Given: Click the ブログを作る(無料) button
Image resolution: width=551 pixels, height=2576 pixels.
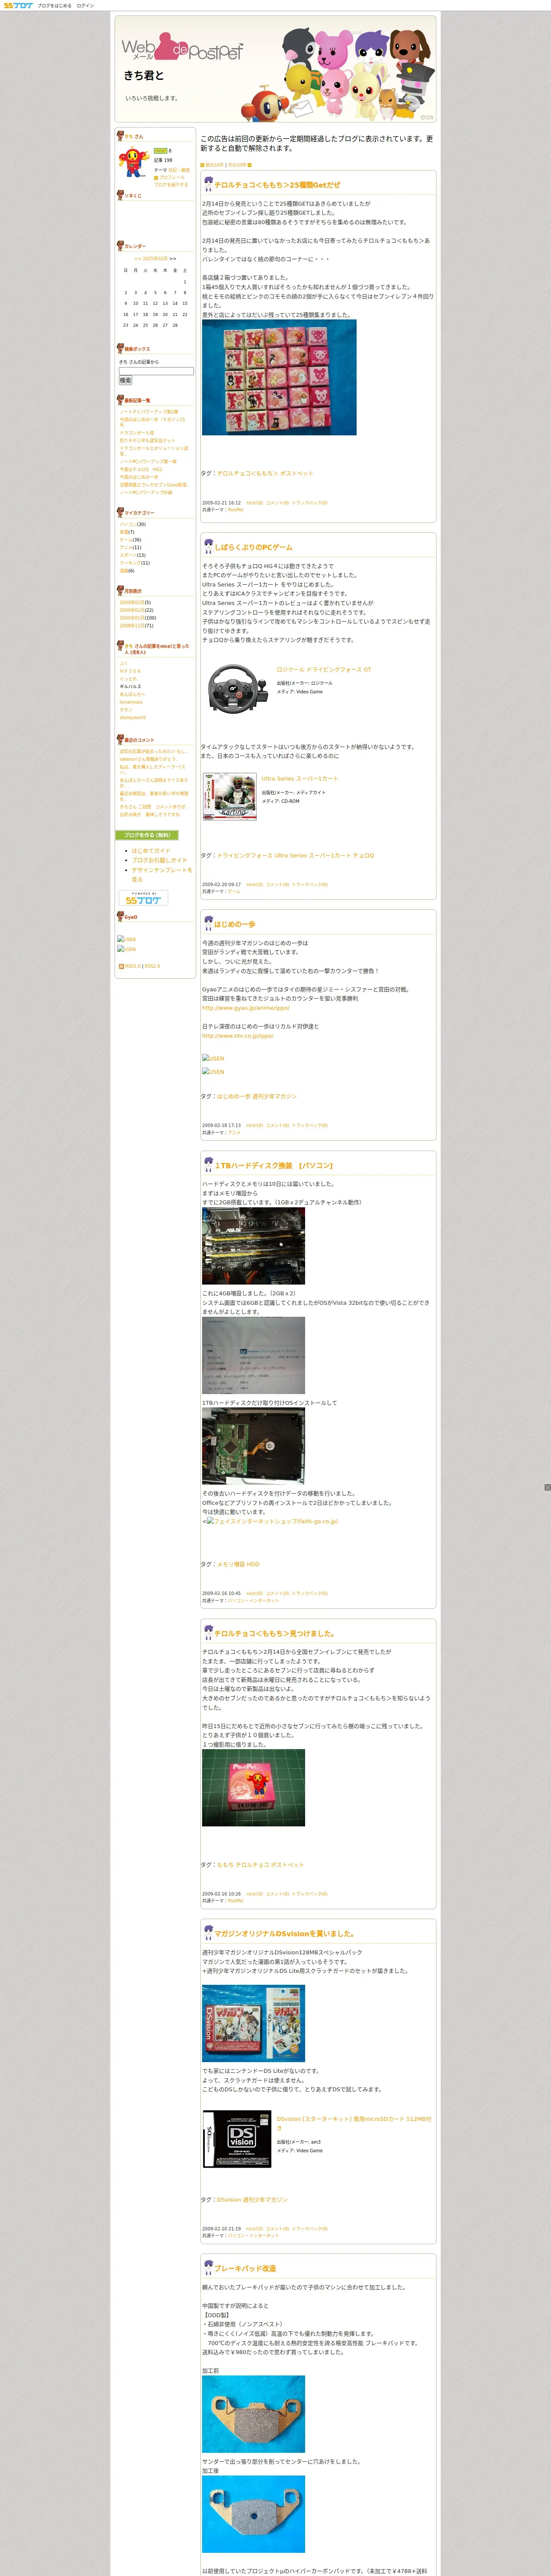Looking at the screenshot, I should click(147, 835).
